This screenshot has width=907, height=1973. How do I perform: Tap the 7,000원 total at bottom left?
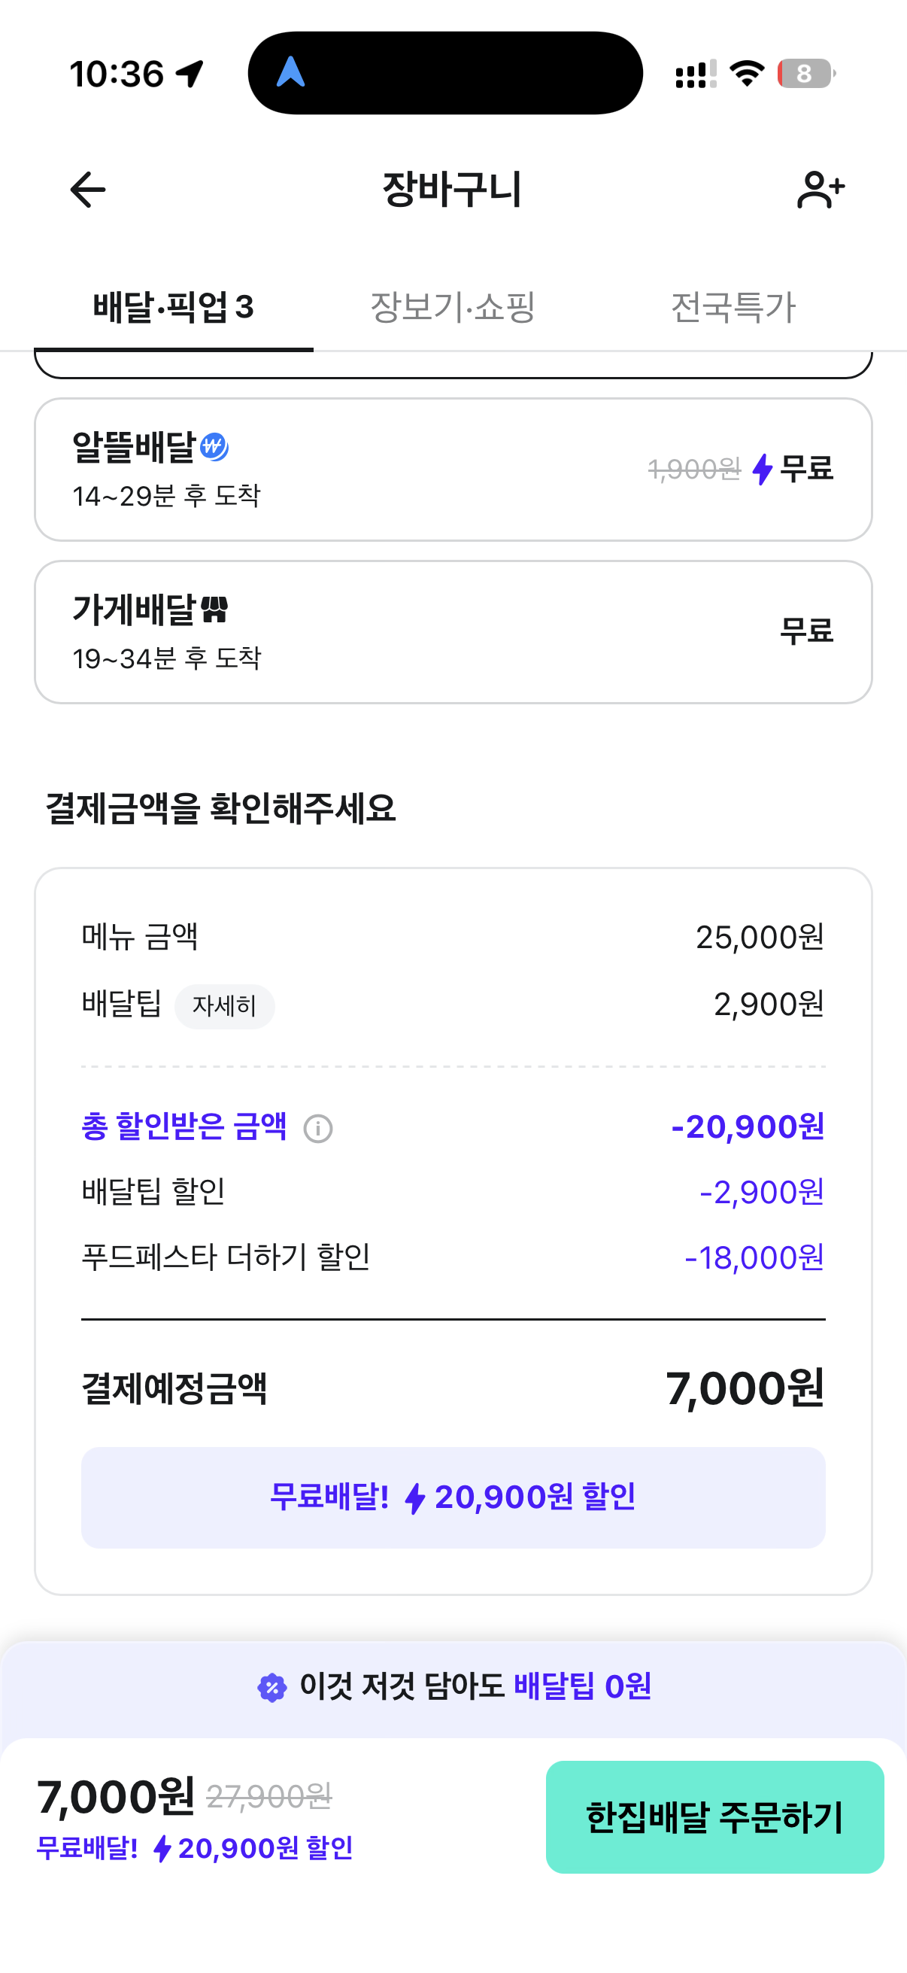(x=116, y=1796)
